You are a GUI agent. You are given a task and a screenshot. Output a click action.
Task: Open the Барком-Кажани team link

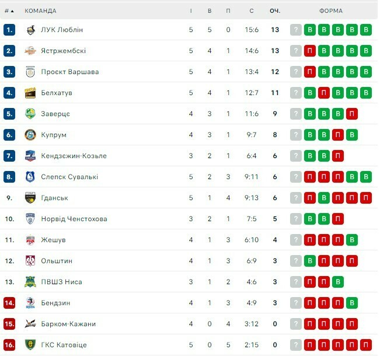pos(68,324)
